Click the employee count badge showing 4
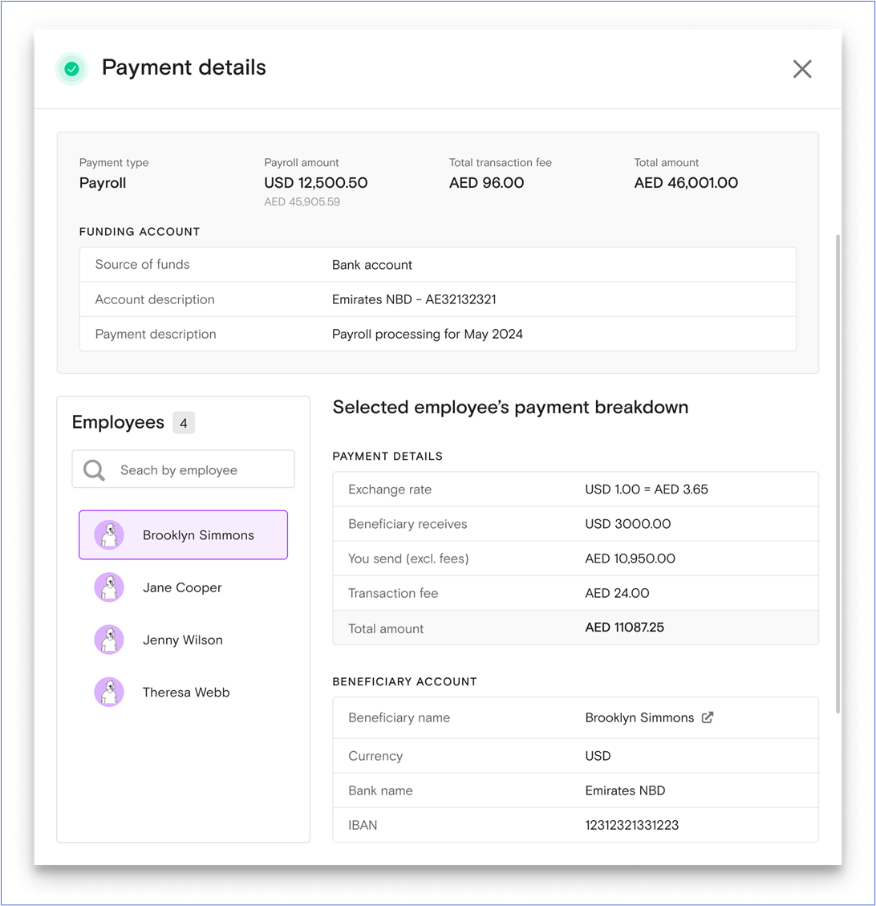 coord(184,423)
